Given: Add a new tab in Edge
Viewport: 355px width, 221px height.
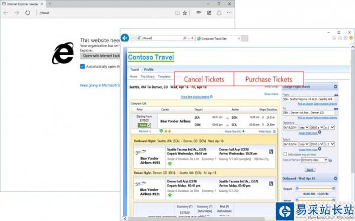Looking at the screenshot, I should [x=50, y=4].
